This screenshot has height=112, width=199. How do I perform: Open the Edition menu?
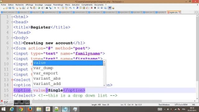pyautogui.click(x=11, y=5)
